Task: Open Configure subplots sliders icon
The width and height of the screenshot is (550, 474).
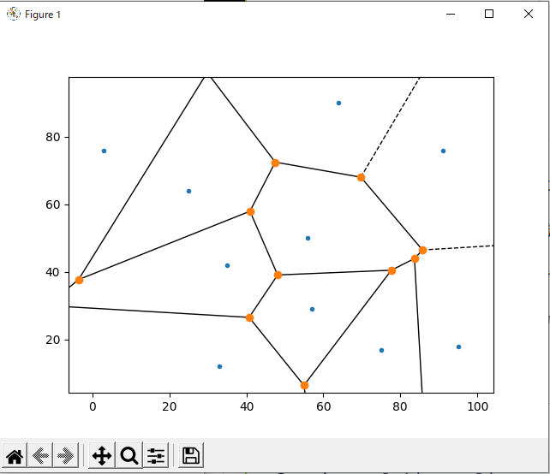Action: point(156,456)
